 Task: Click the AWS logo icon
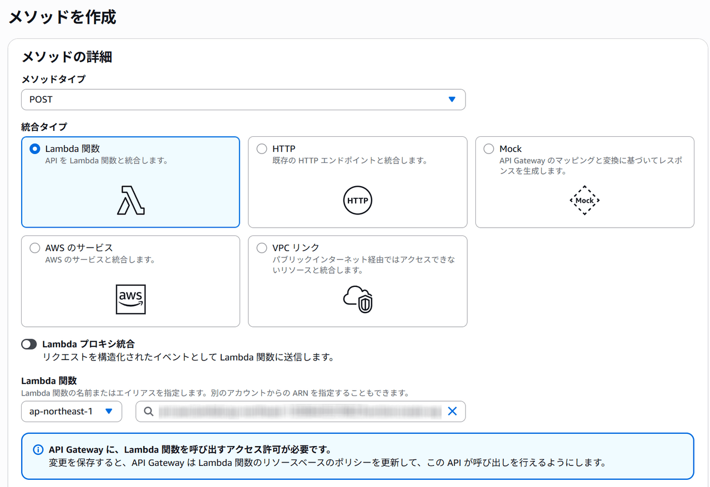(x=130, y=299)
